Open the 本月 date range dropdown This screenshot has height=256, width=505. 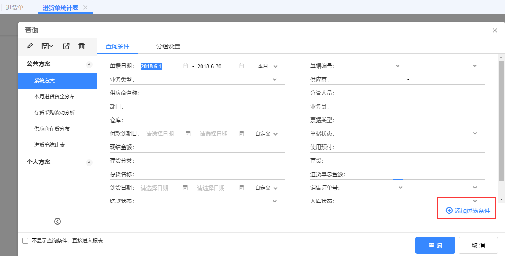tap(268, 66)
